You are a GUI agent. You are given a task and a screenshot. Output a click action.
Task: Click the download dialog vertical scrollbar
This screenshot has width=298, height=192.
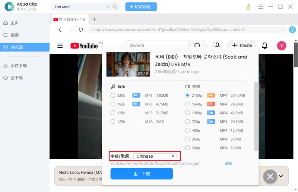pyautogui.click(x=256, y=116)
